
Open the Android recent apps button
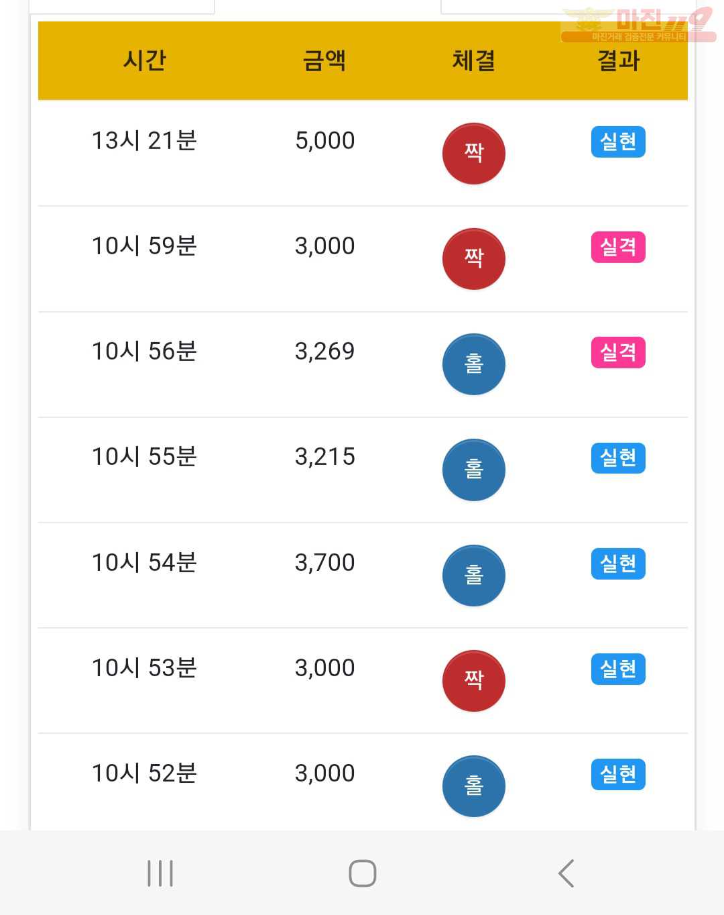[160, 873]
